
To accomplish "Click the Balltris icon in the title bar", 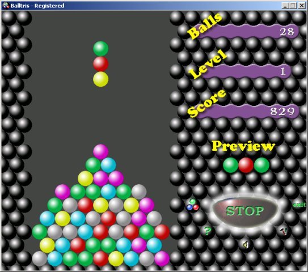I will [x=6, y=6].
